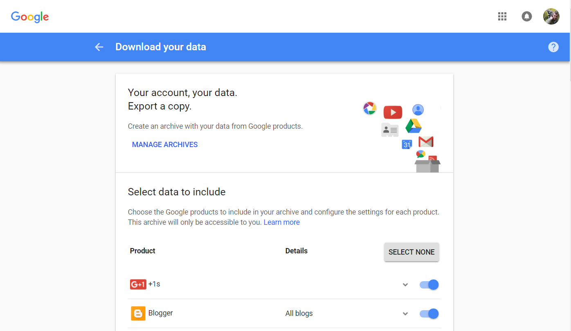Go back using the arrow in blue header
Screen dimensions: 571x331
coord(99,47)
